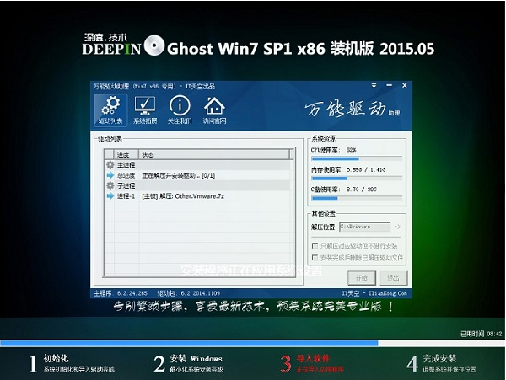
Task: Click step 4 完成安装
Action: coord(441,363)
